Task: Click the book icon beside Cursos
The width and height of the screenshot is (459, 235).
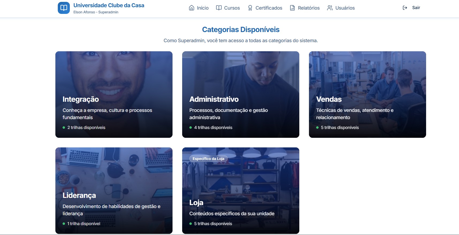Action: tap(219, 8)
